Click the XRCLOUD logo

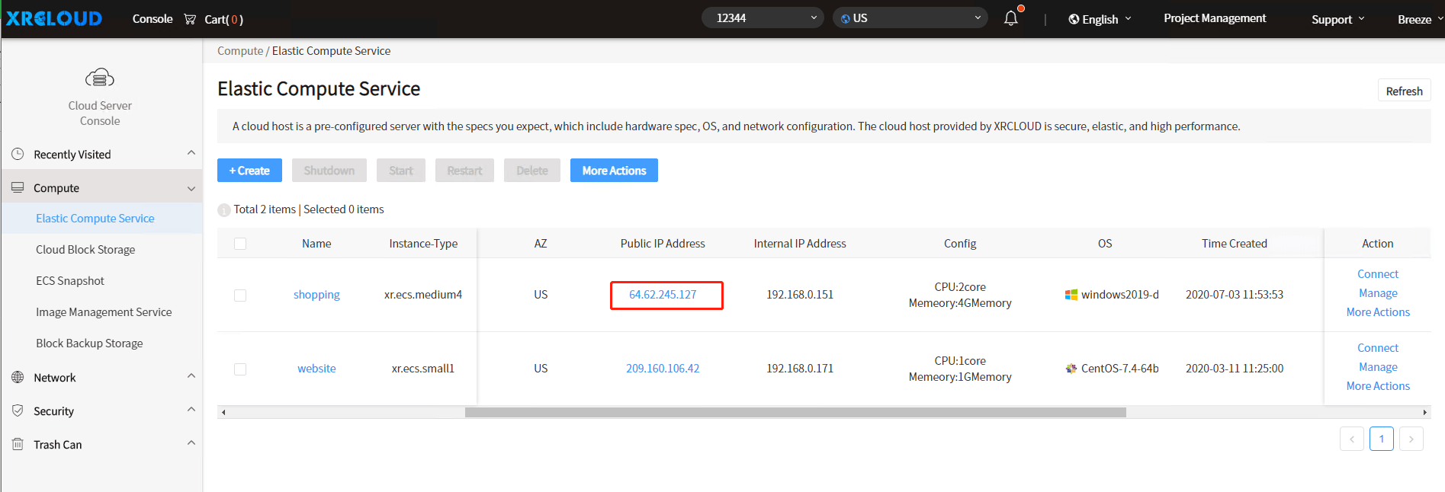54,18
